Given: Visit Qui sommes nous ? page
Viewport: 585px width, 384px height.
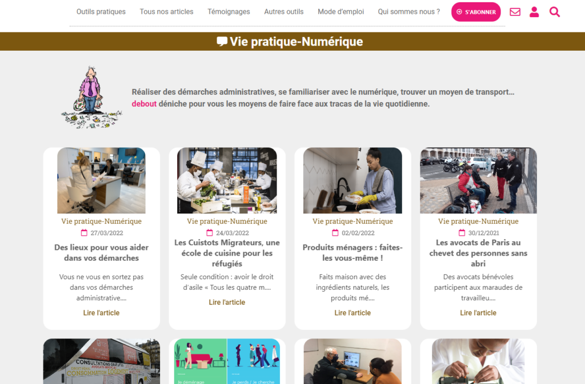Looking at the screenshot, I should 409,11.
